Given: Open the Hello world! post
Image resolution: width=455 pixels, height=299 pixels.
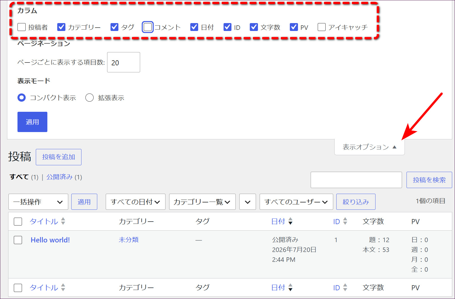Looking at the screenshot, I should (50, 240).
